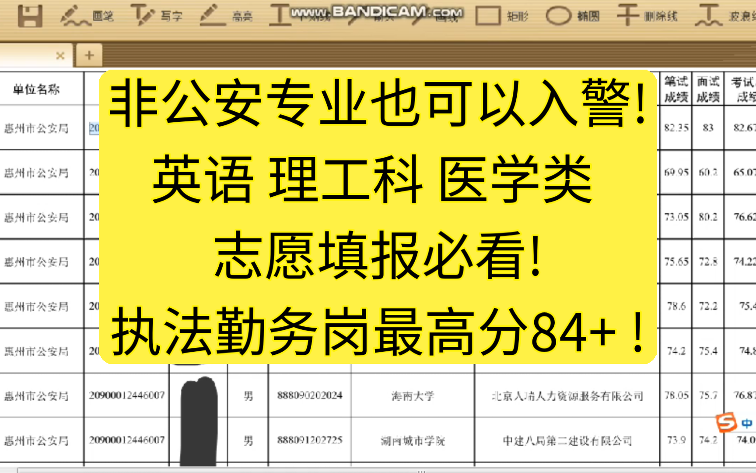
Task: Click the 北京人瑞人力资源服务有限公司 cell
Action: point(567,396)
